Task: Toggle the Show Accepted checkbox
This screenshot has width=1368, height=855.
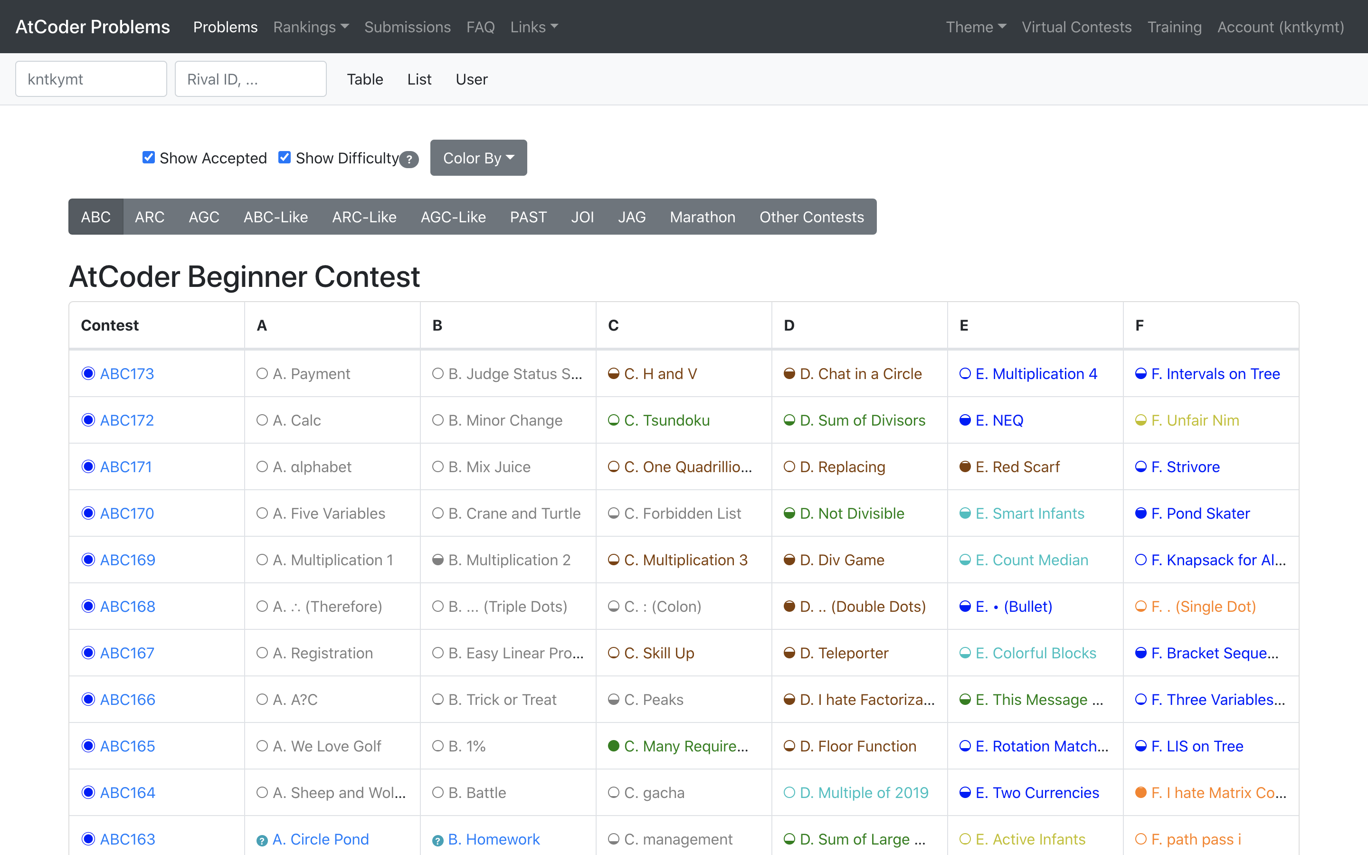Action: pos(149,157)
